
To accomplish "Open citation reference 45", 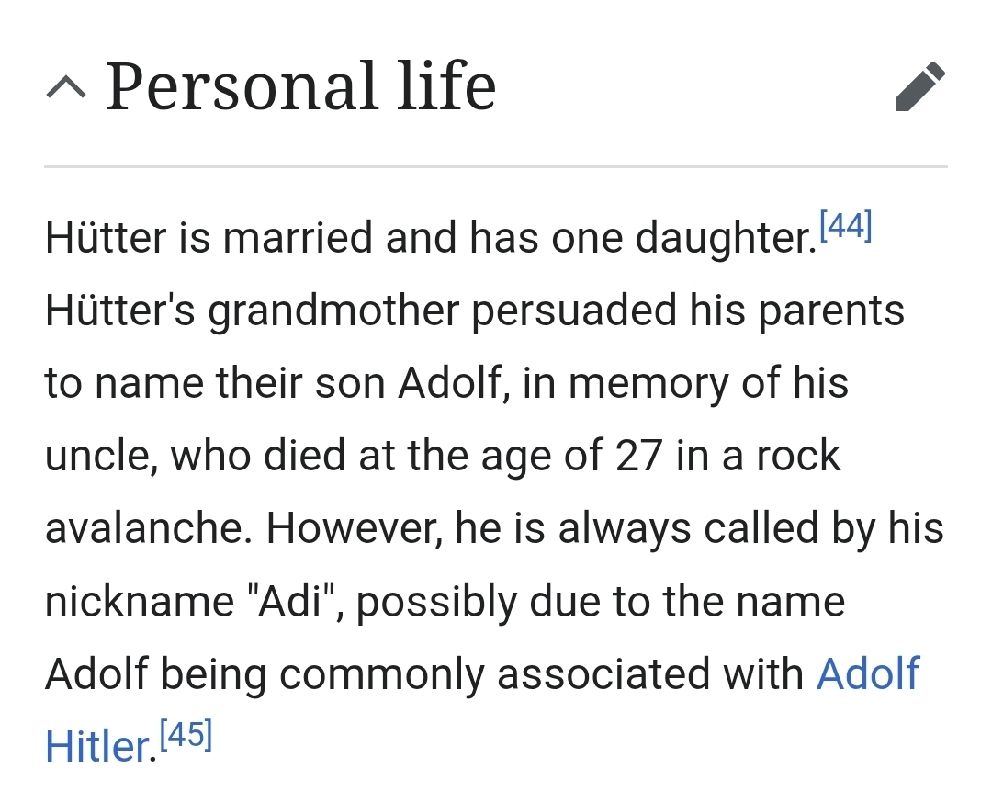I will click(186, 735).
